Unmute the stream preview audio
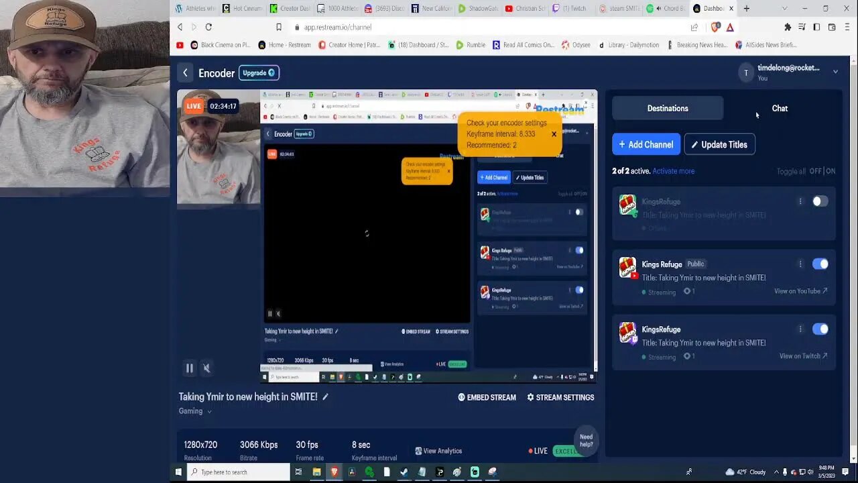 (206, 368)
